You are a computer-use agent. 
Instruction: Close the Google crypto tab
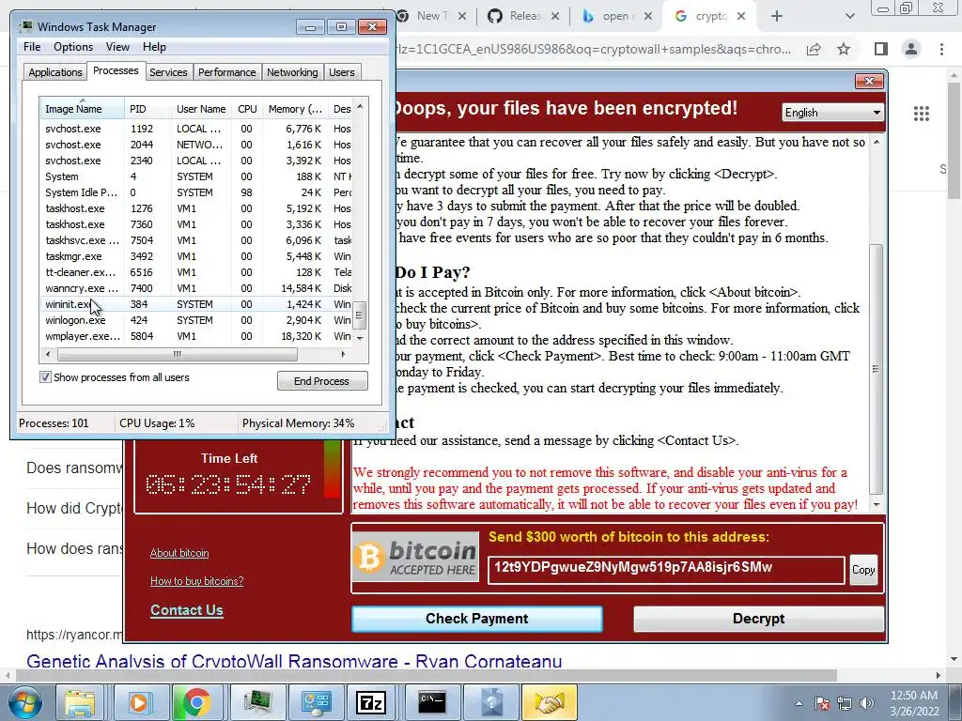point(741,17)
